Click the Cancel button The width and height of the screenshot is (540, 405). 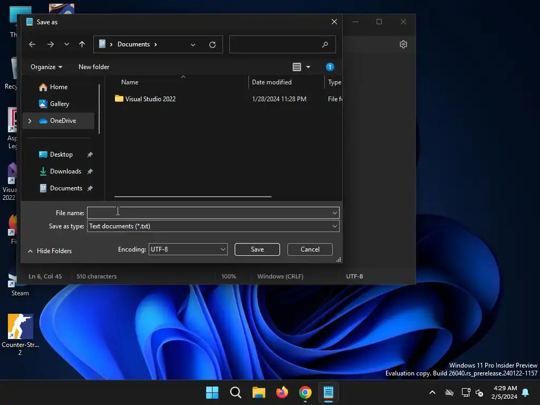click(310, 249)
